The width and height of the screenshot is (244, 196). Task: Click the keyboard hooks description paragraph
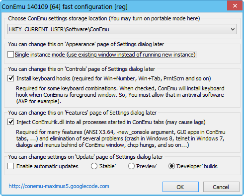click(120, 95)
